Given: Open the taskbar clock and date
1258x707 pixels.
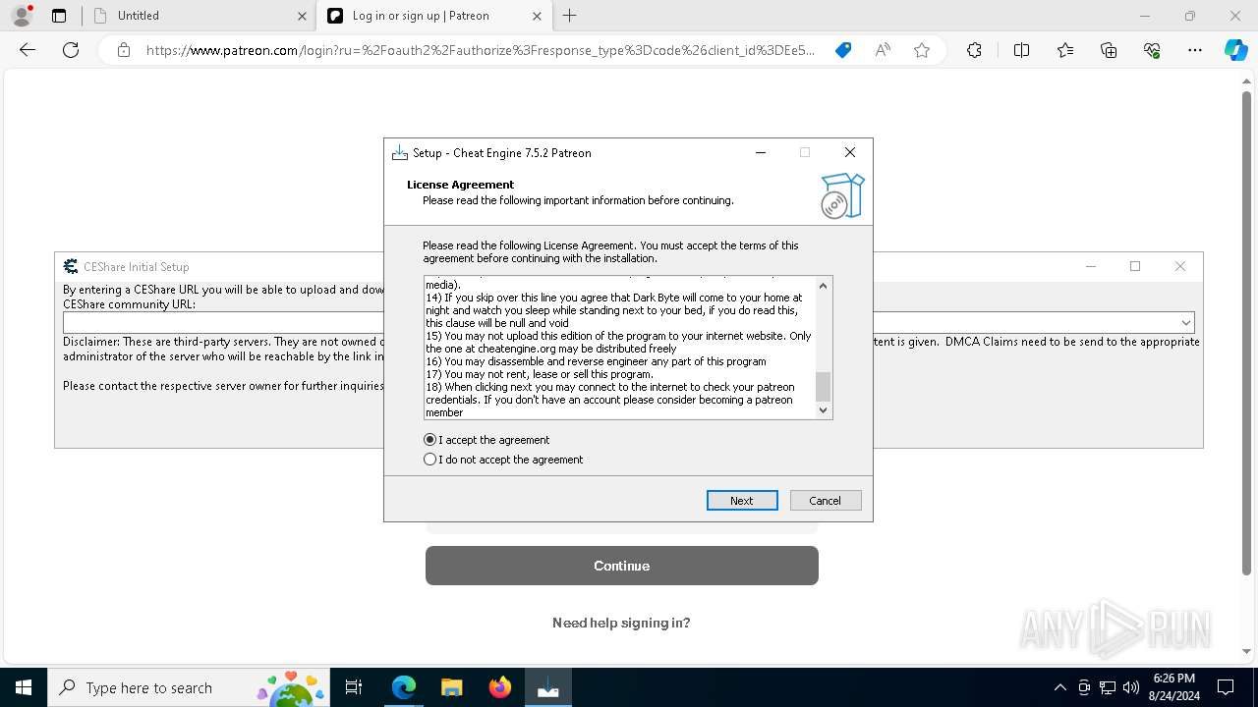Looking at the screenshot, I should pos(1173,687).
